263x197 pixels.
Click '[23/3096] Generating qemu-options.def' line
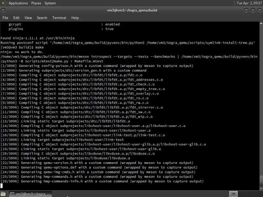(99, 167)
